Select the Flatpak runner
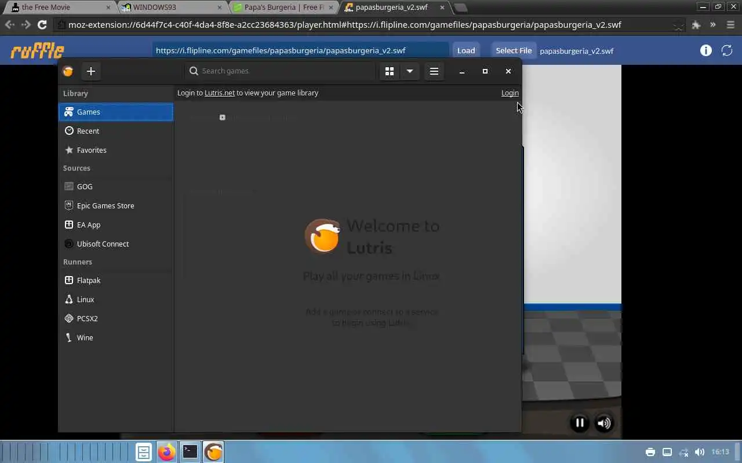 tap(116, 280)
